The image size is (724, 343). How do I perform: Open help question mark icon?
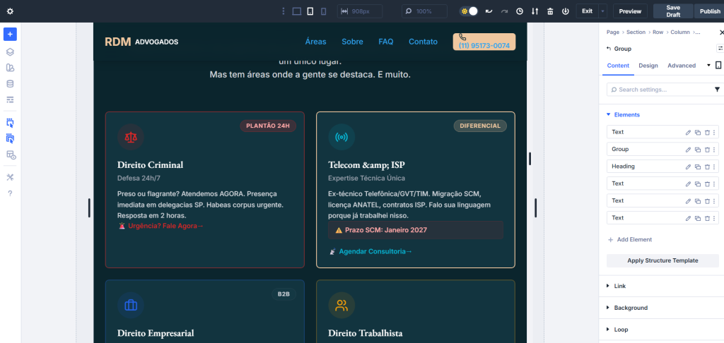(x=10, y=193)
